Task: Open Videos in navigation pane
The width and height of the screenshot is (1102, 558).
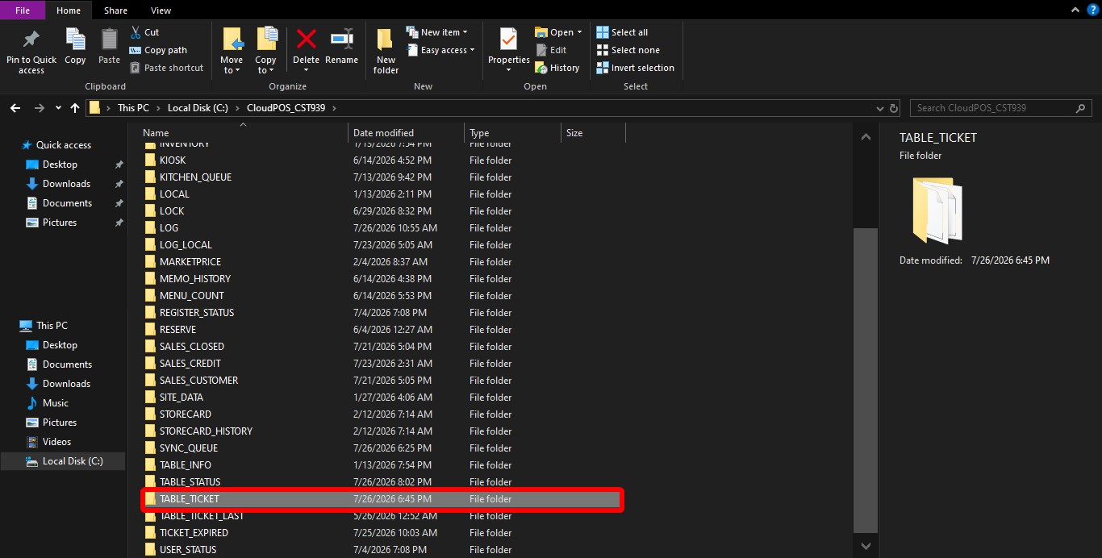Action: point(57,442)
